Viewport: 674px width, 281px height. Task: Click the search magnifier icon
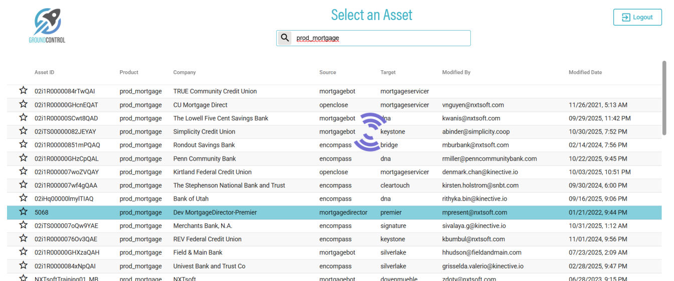[x=285, y=38]
